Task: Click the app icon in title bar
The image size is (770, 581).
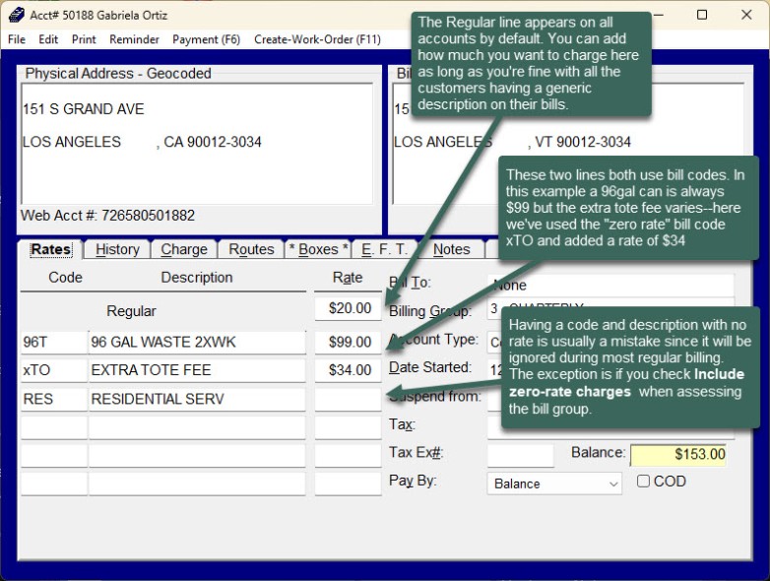Action: (16, 15)
